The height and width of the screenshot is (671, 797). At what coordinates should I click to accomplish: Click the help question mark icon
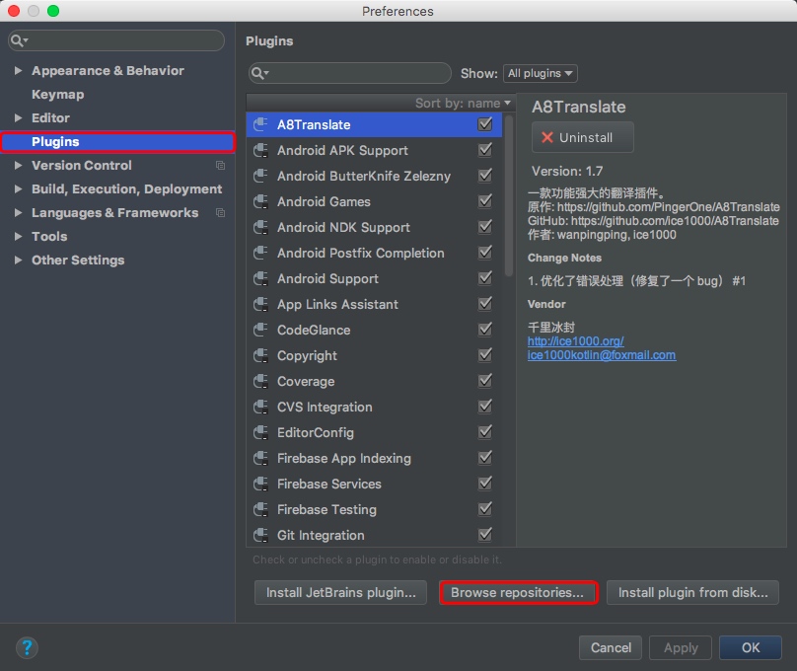pyautogui.click(x=27, y=647)
